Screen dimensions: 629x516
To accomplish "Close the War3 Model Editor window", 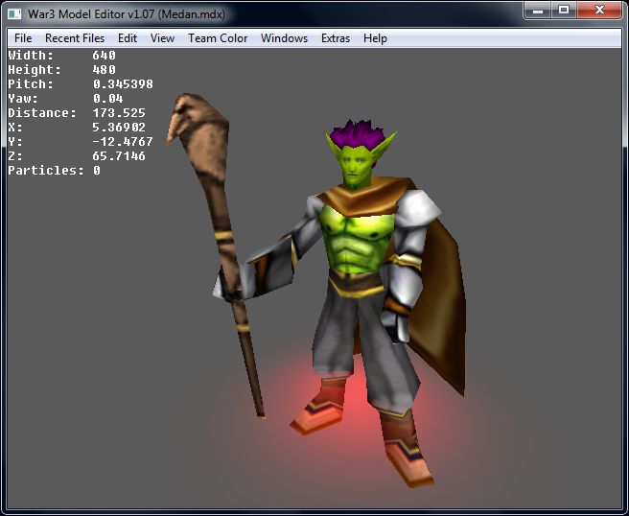I will coord(599,10).
